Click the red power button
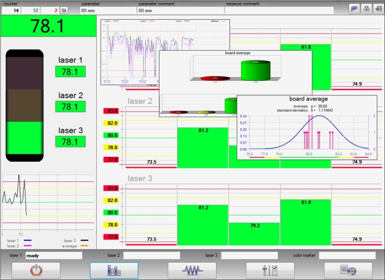Image resolution: width=385 pixels, height=280 pixels. [x=36, y=270]
